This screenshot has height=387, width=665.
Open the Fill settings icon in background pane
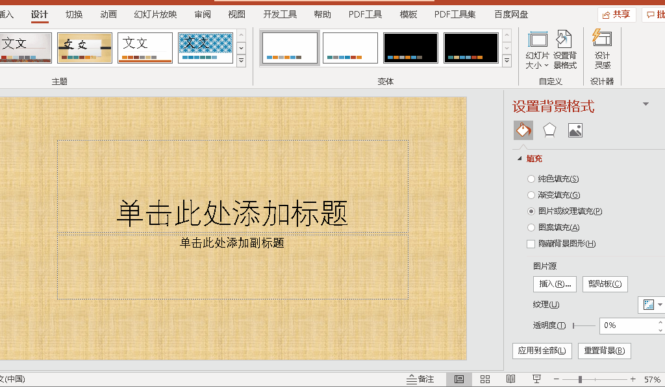click(x=523, y=130)
